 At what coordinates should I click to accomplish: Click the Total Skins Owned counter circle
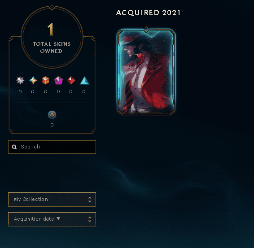pos(52,37)
